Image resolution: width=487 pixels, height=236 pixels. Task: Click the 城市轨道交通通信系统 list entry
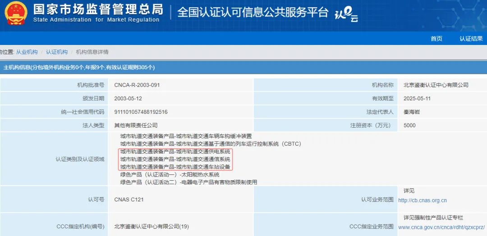coord(175,159)
